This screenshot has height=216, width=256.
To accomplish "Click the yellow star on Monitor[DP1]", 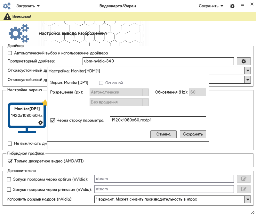I will click(x=44, y=103).
